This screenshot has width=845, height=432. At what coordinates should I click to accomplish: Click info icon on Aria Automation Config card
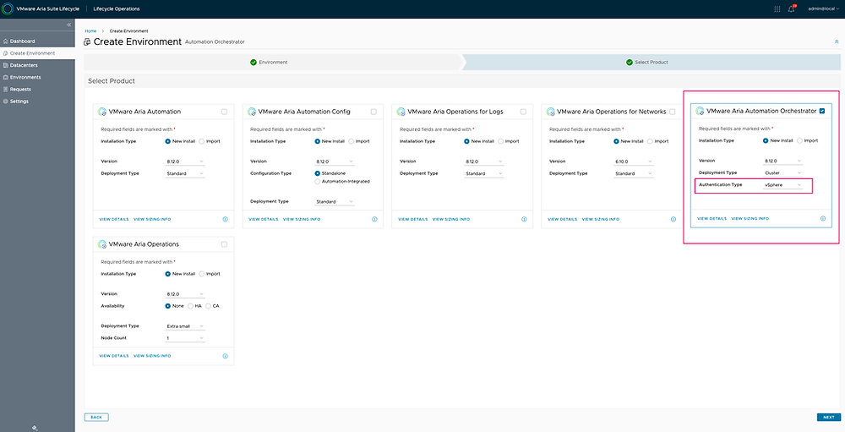pos(374,219)
